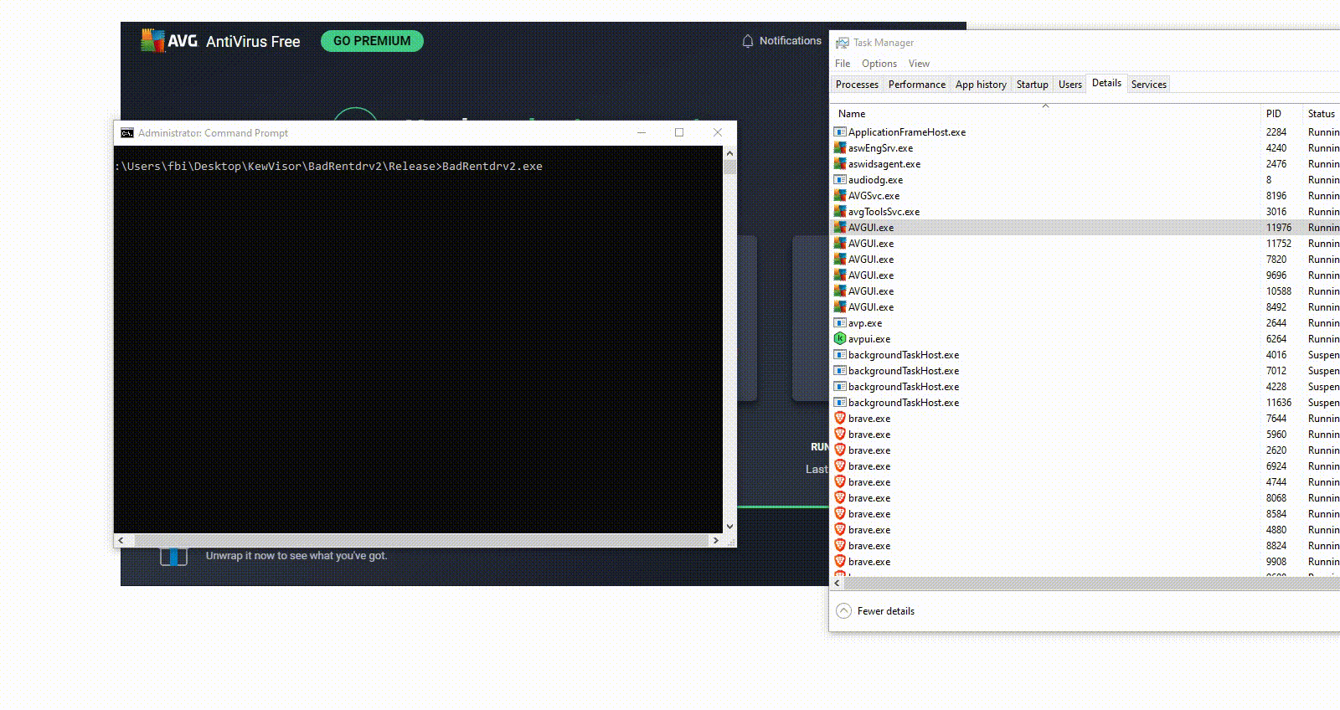1340x710 pixels.
Task: Switch to the Services tab
Action: click(x=1148, y=85)
